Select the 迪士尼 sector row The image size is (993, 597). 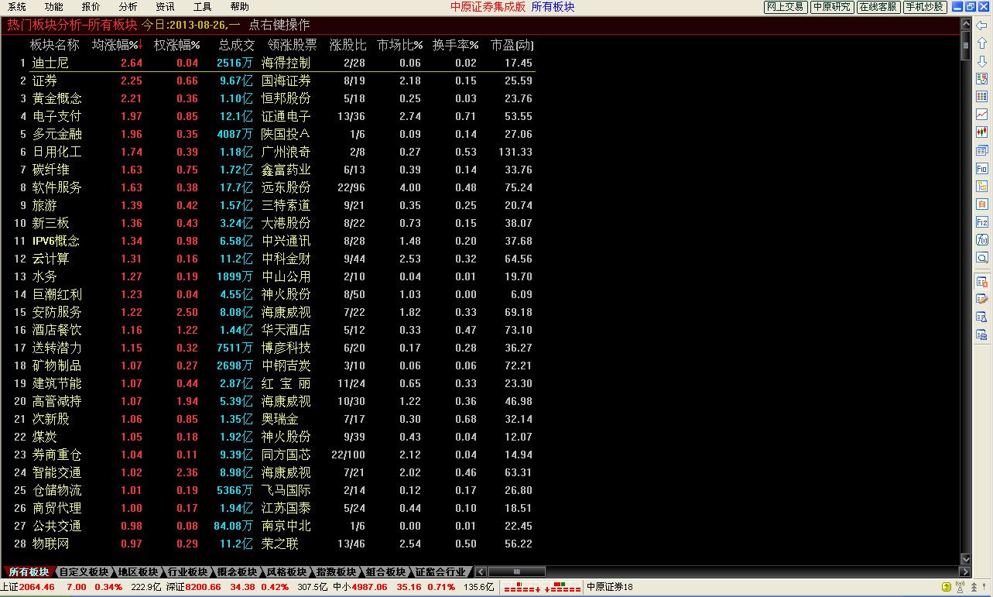point(268,63)
